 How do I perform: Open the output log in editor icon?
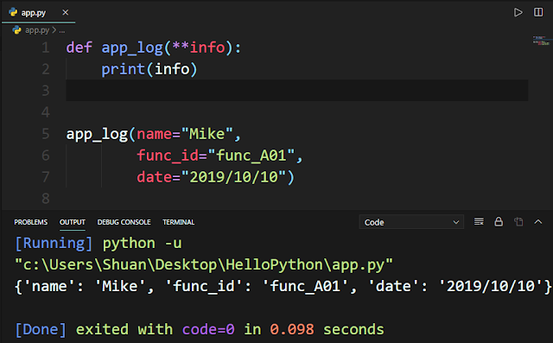click(518, 222)
